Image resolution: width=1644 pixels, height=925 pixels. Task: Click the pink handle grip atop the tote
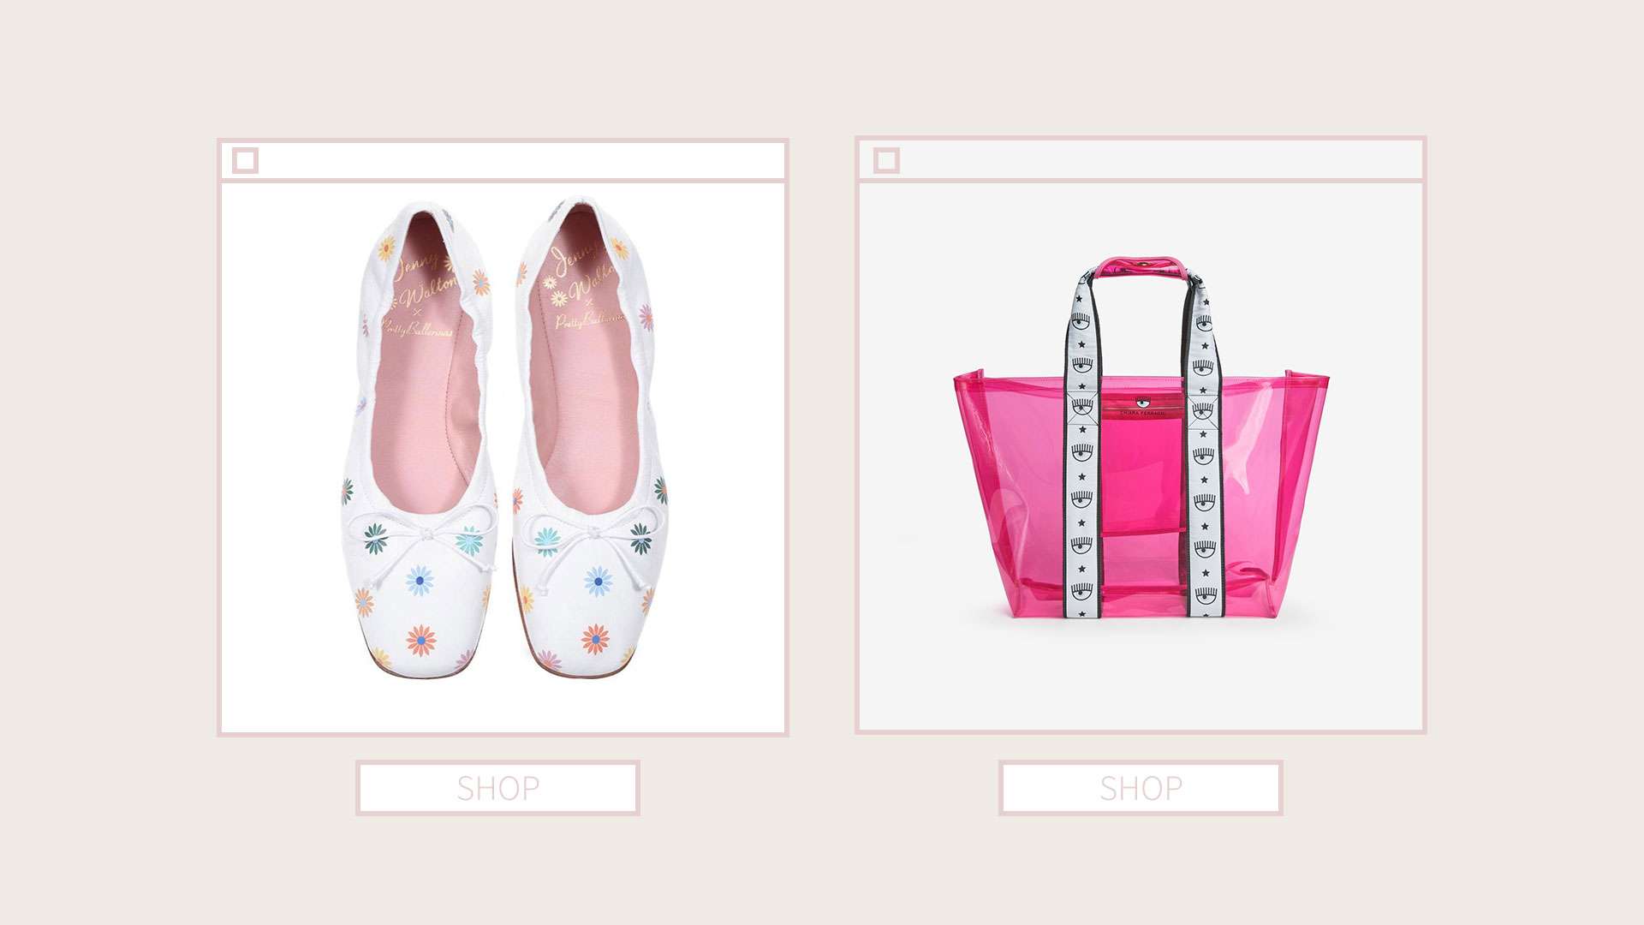pyautogui.click(x=1141, y=266)
